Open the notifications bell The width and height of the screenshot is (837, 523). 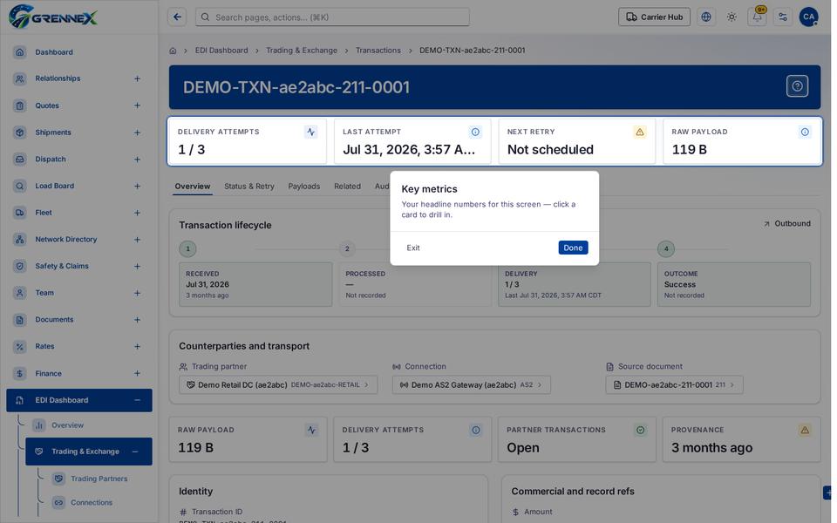758,17
